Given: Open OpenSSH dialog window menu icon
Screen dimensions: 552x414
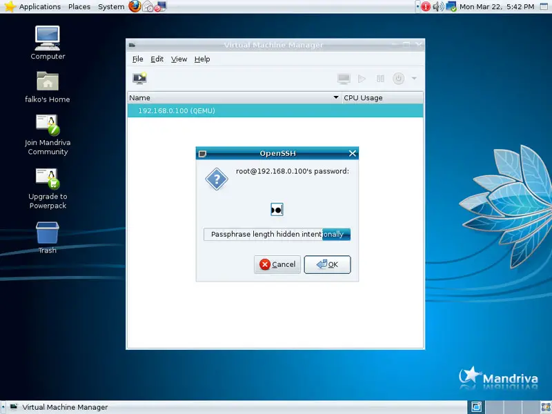Looking at the screenshot, I should [202, 154].
